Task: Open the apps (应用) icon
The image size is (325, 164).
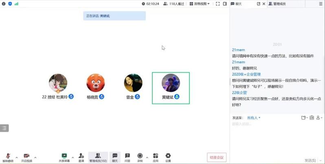Action: click(156, 157)
